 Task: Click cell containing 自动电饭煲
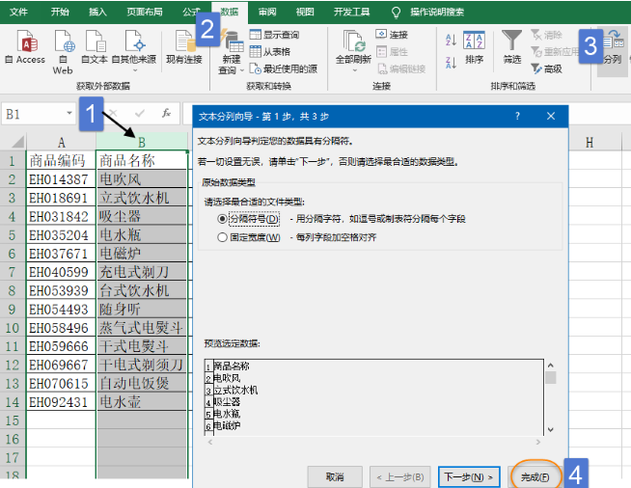pos(142,383)
